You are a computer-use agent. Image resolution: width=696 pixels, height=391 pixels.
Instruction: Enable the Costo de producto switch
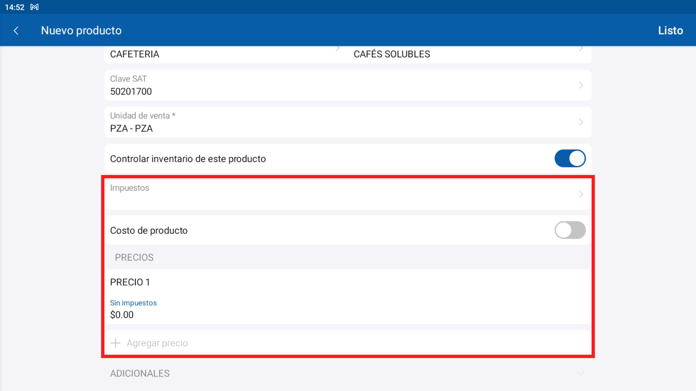coord(570,230)
